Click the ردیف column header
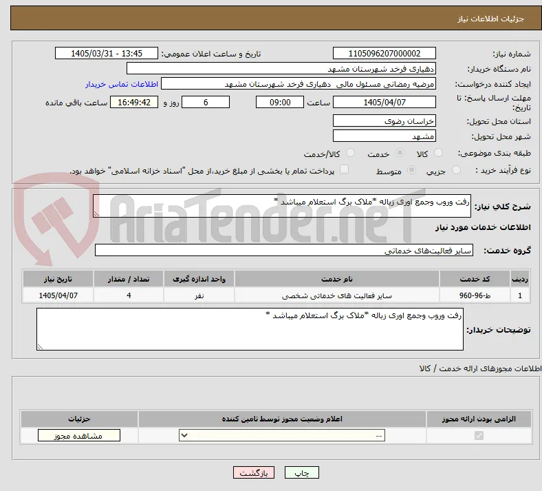Viewport: 542px width, 491px height. tap(520, 279)
